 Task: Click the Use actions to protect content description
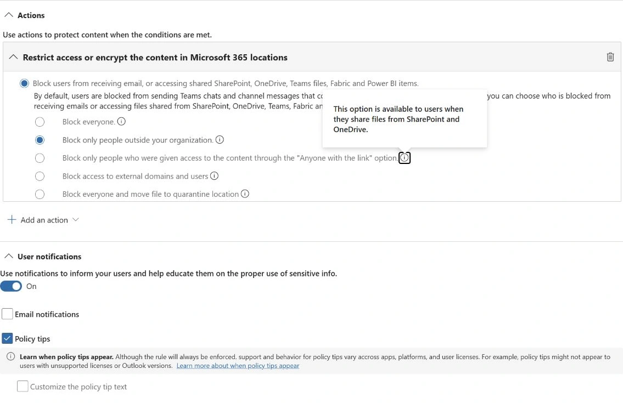(x=107, y=35)
